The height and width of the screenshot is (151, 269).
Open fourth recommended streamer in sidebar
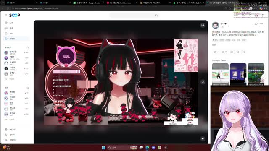click(17, 109)
